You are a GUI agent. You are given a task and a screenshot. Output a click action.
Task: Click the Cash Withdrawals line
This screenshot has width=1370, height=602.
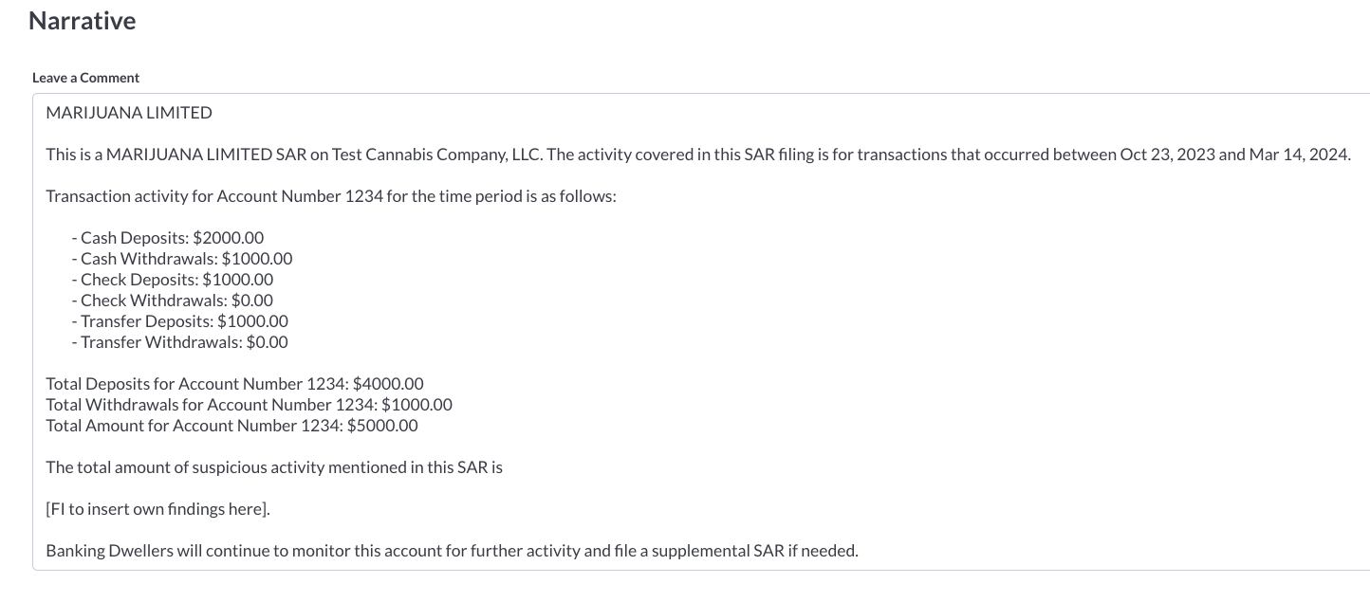182,258
